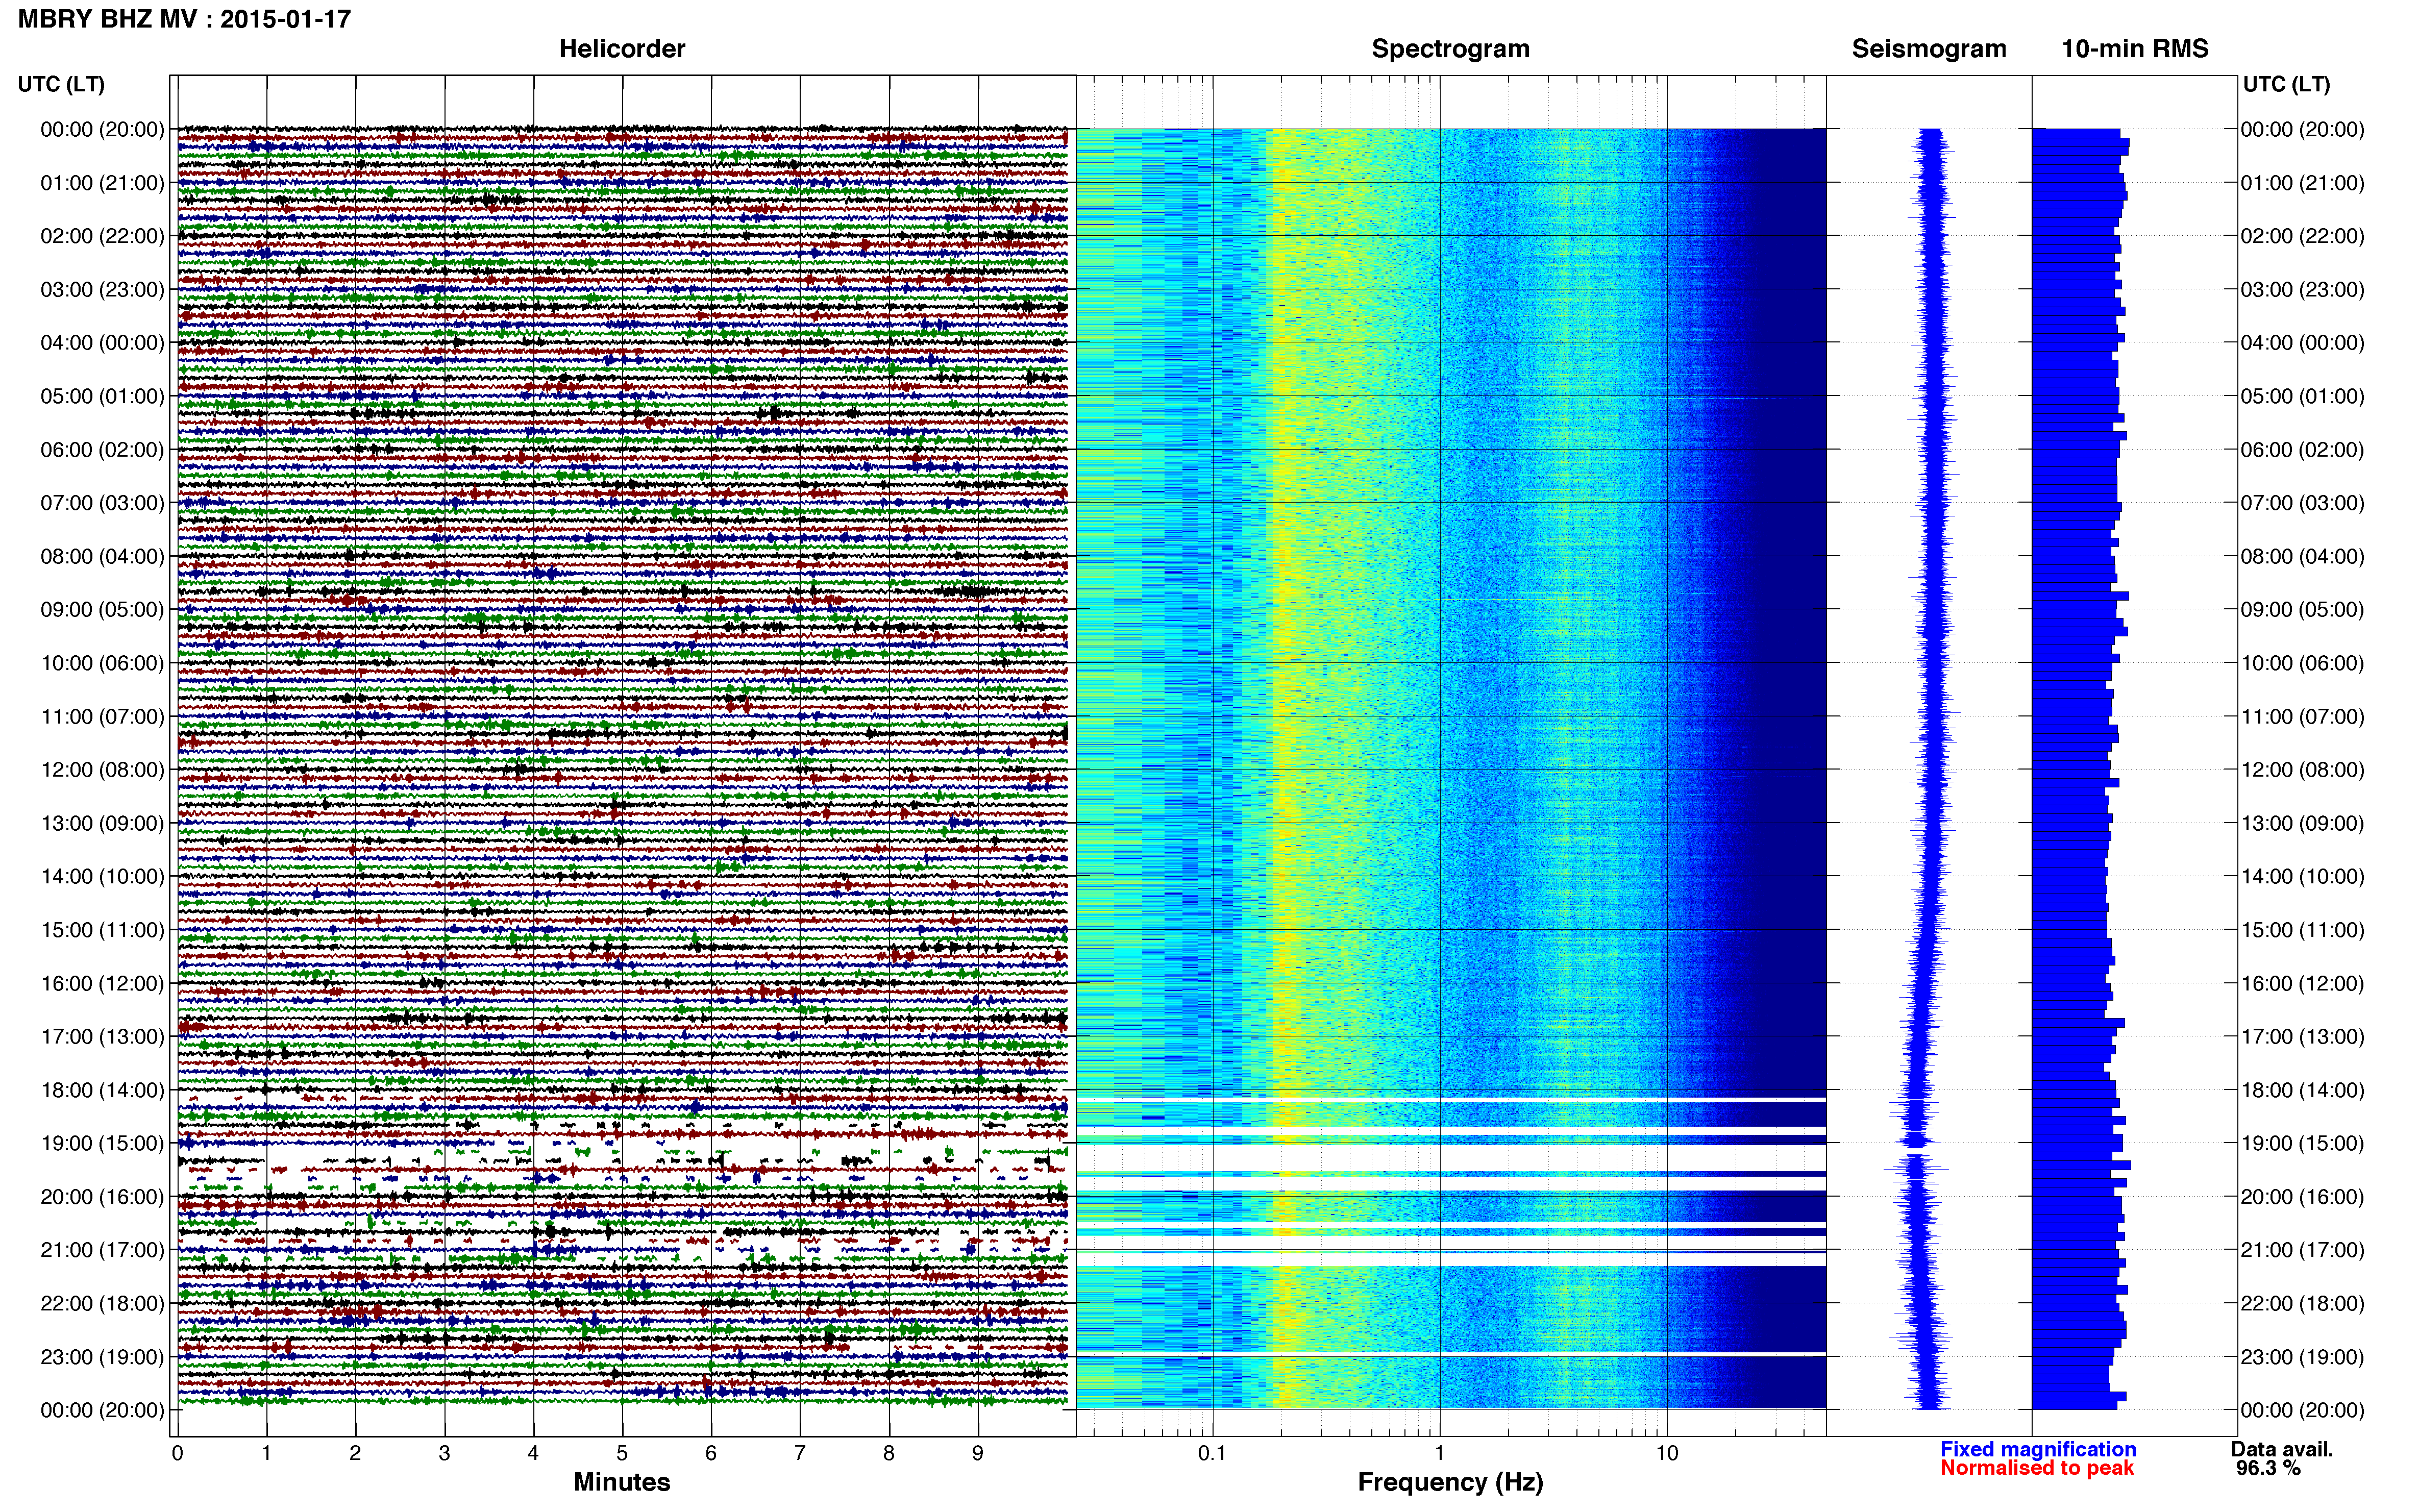2419x1512 pixels.
Task: Click the left 'UTC (LT)' axis label
Action: (x=61, y=84)
